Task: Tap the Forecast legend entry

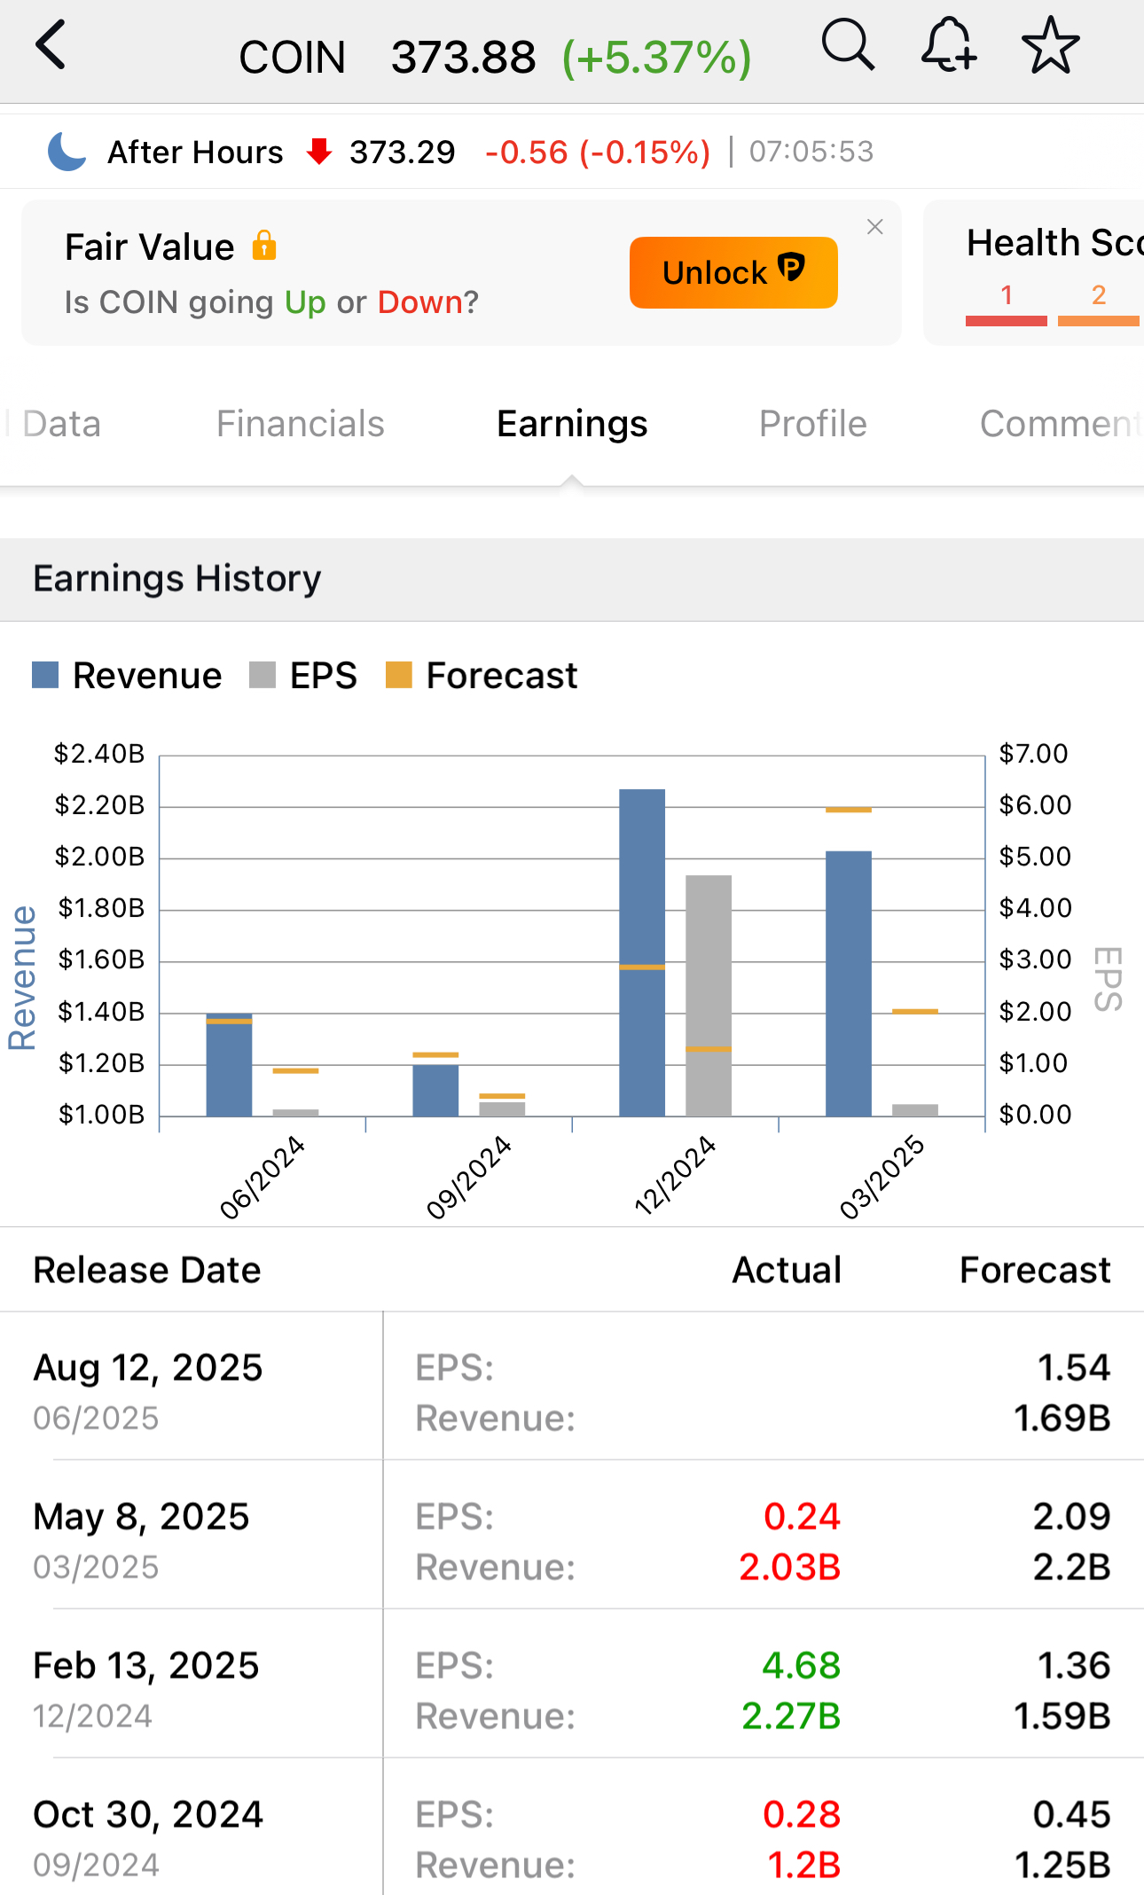Action: [482, 675]
